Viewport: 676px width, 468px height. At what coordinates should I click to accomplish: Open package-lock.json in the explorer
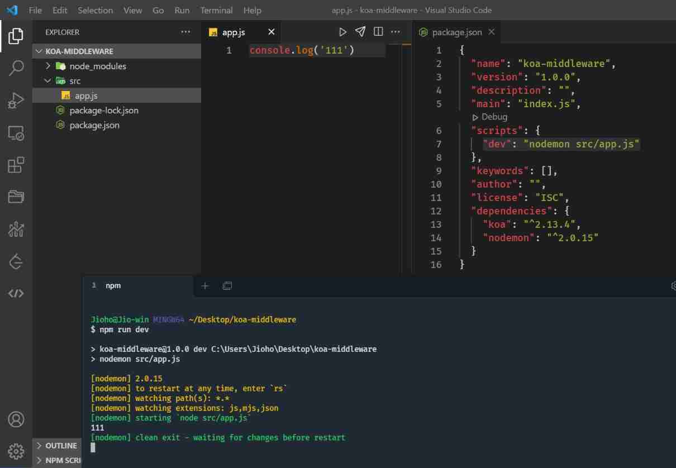point(104,111)
